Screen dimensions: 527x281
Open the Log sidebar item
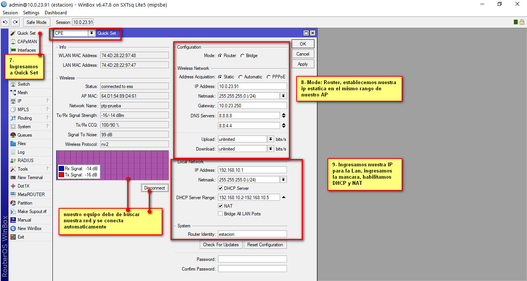(21, 152)
